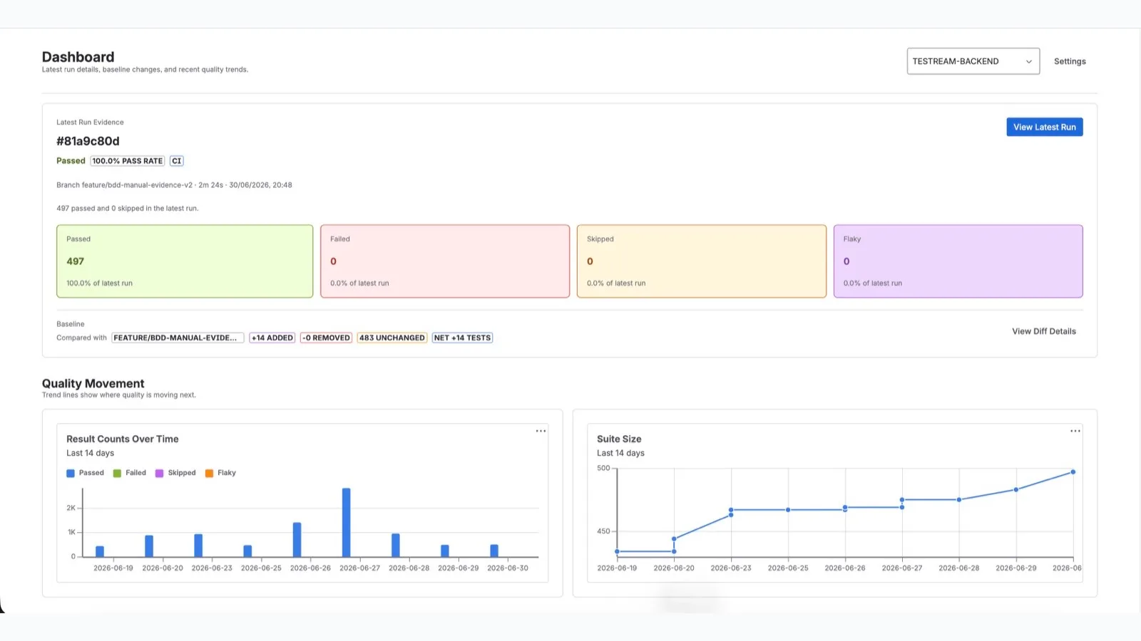Viewport: 1141px width, 641px height.
Task: Toggle the Skipped legend color swatch
Action: pyautogui.click(x=160, y=474)
